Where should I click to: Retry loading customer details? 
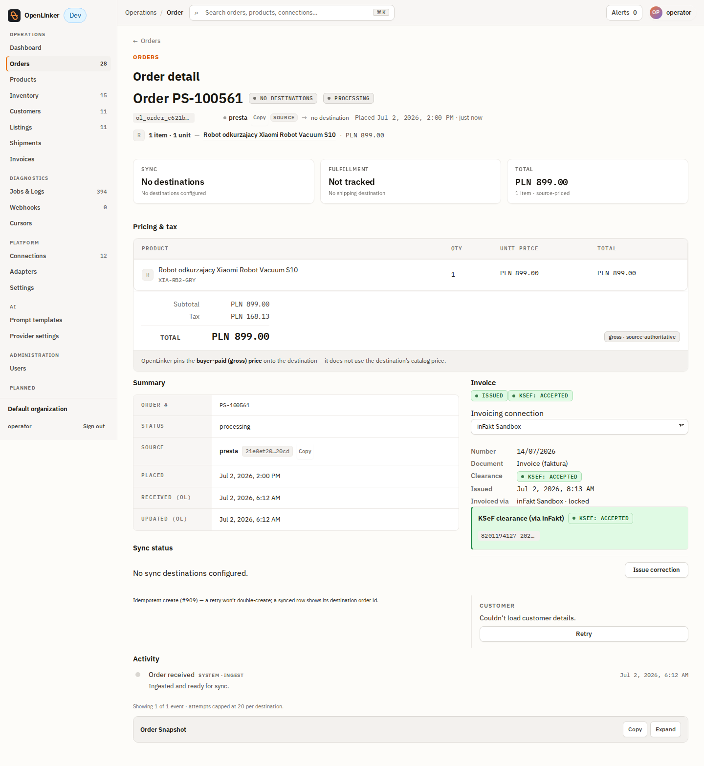584,634
